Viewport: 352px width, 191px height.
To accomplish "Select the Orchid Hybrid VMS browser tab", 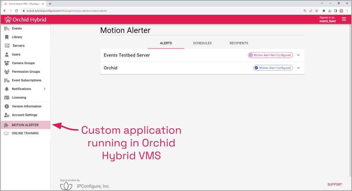I will (x=24, y=4).
